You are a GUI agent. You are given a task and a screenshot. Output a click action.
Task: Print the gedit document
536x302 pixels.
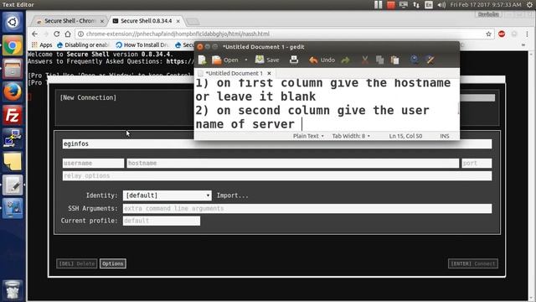pos(294,60)
